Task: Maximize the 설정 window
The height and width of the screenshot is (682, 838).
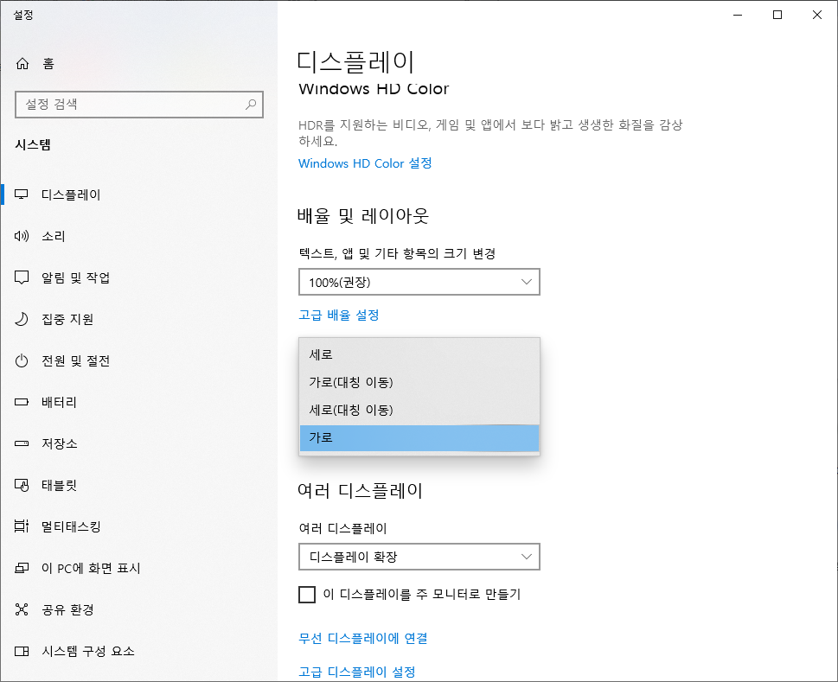Action: (777, 15)
